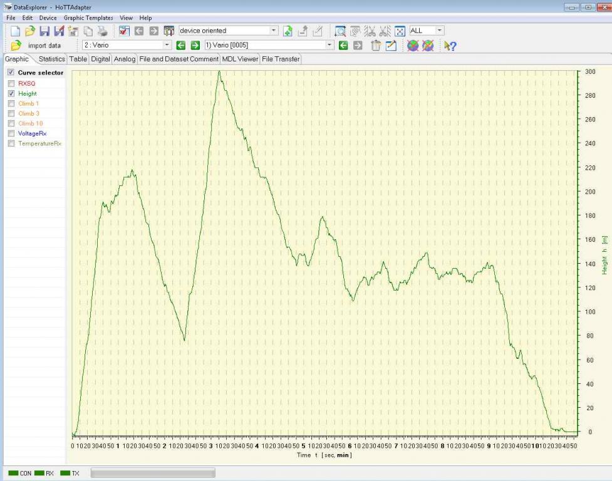The width and height of the screenshot is (612, 481).
Task: Click the import data folder icon
Action: [x=16, y=46]
